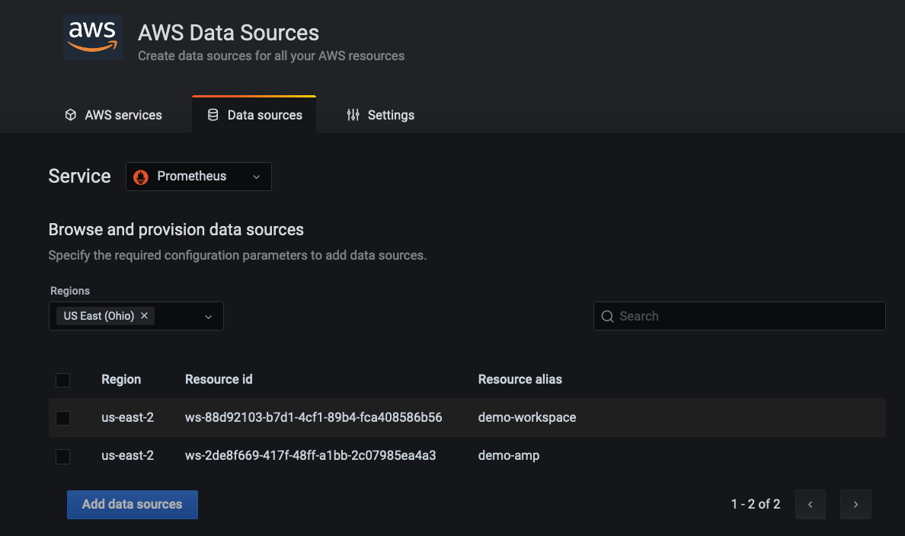Click the sliders icon beside Settings
The height and width of the screenshot is (536, 905).
click(353, 115)
